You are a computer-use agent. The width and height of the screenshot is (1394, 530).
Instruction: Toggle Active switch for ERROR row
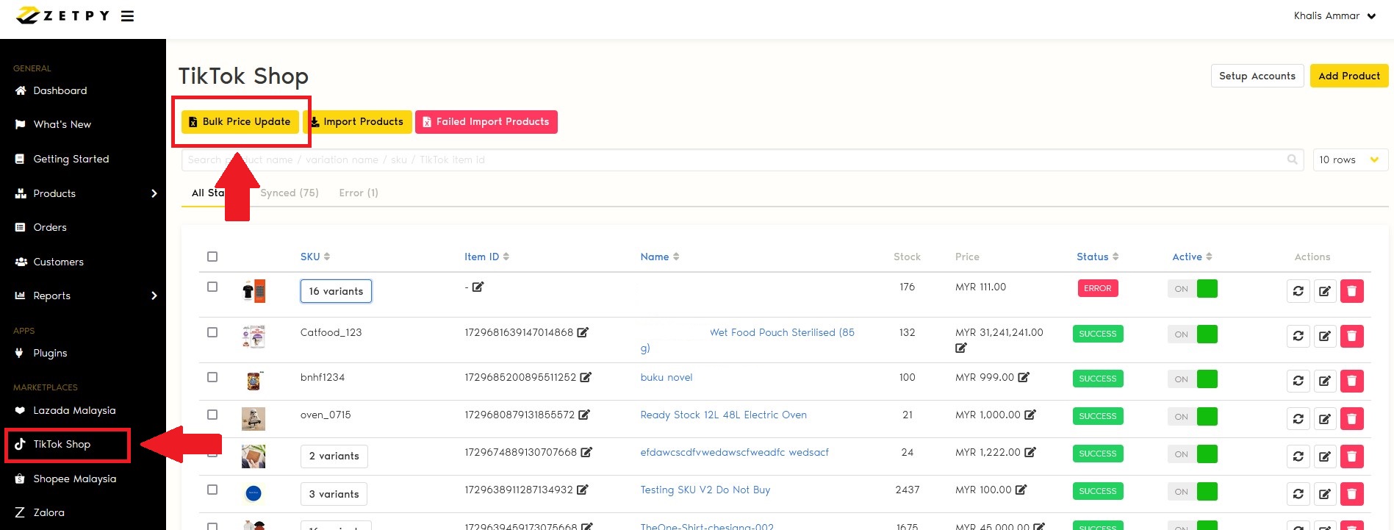[x=1193, y=289]
